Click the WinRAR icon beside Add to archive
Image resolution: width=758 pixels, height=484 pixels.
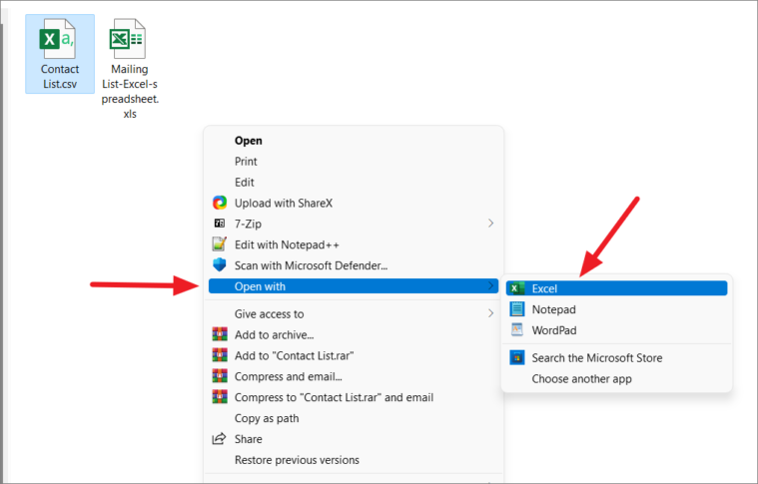tap(220, 334)
